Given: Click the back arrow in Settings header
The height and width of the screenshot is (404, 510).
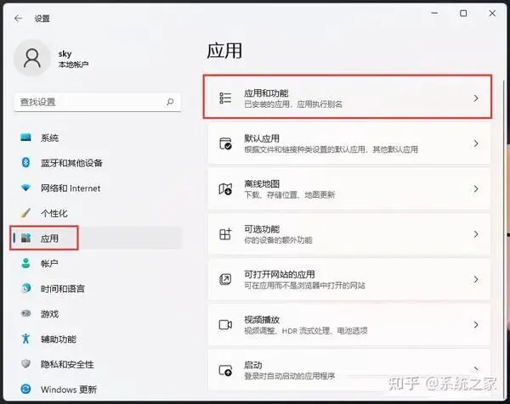Looking at the screenshot, I should 18,19.
